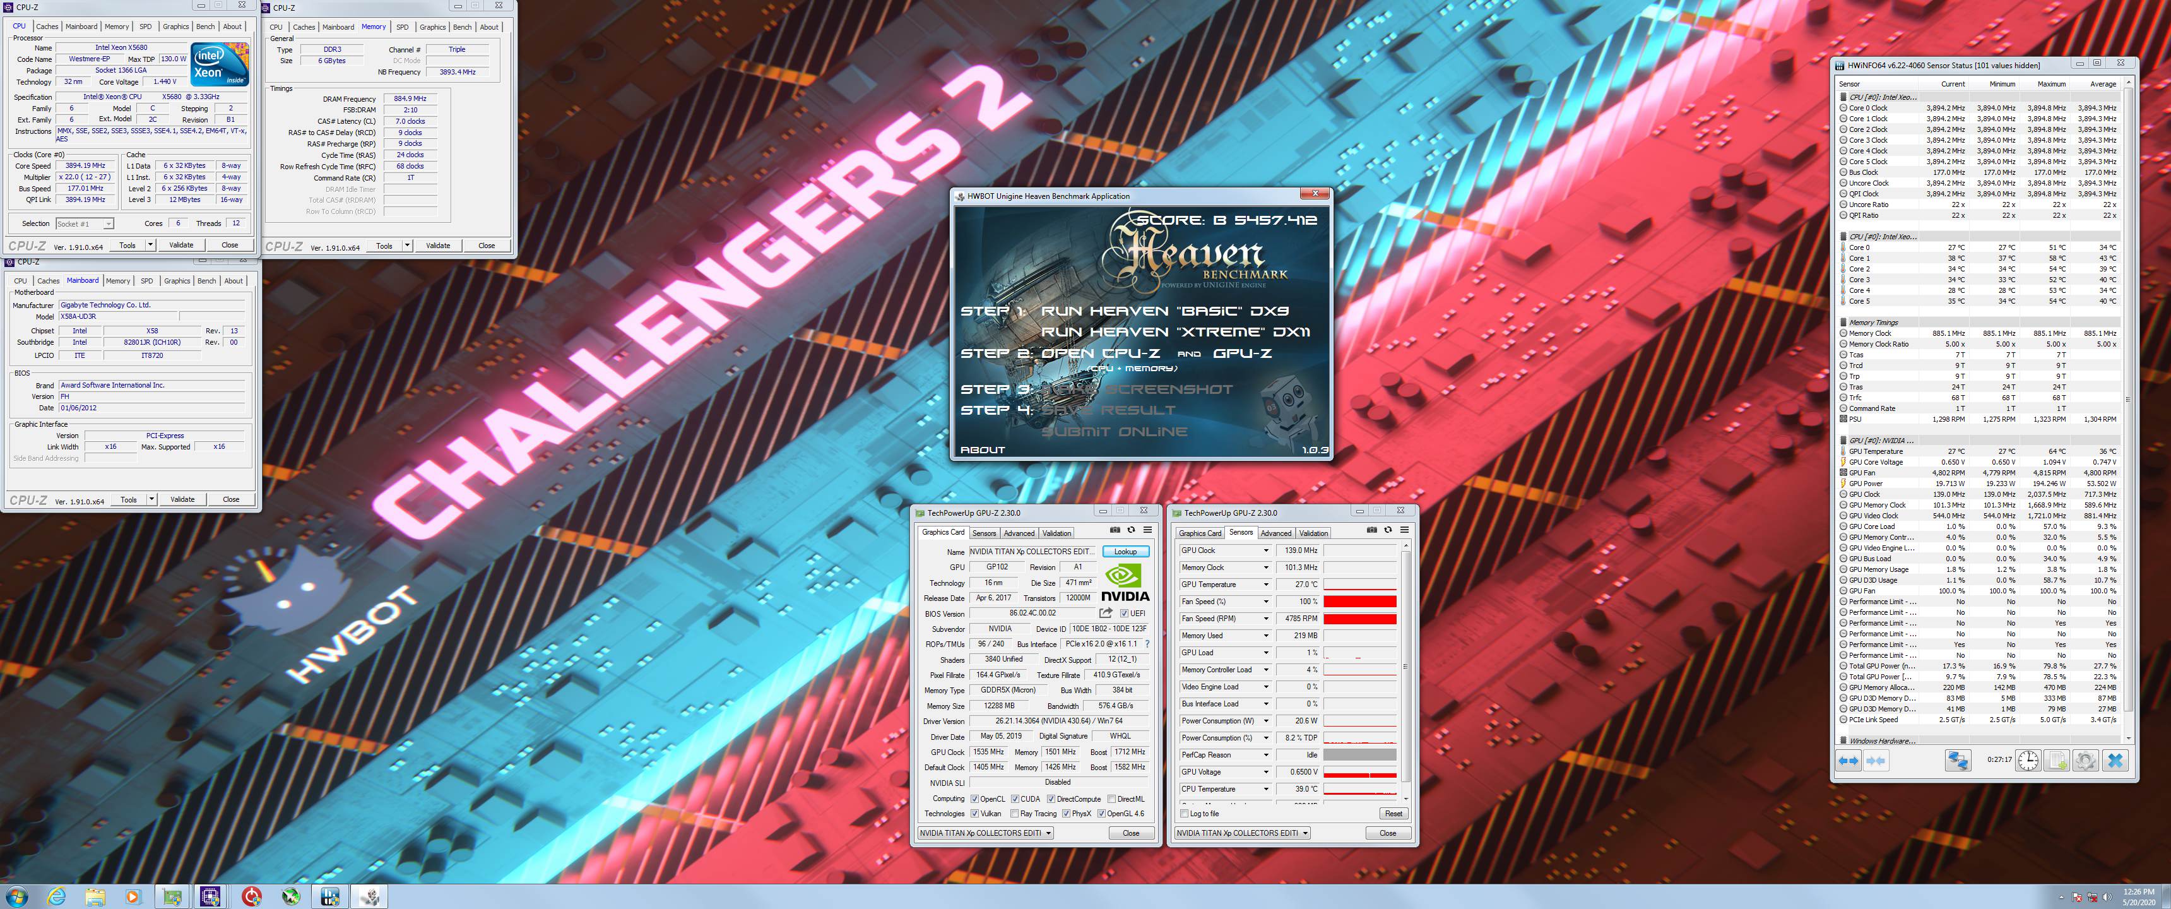Open Bench tab in CPU-Z Mainboard window
Image resolution: width=2171 pixels, height=909 pixels.
(206, 281)
